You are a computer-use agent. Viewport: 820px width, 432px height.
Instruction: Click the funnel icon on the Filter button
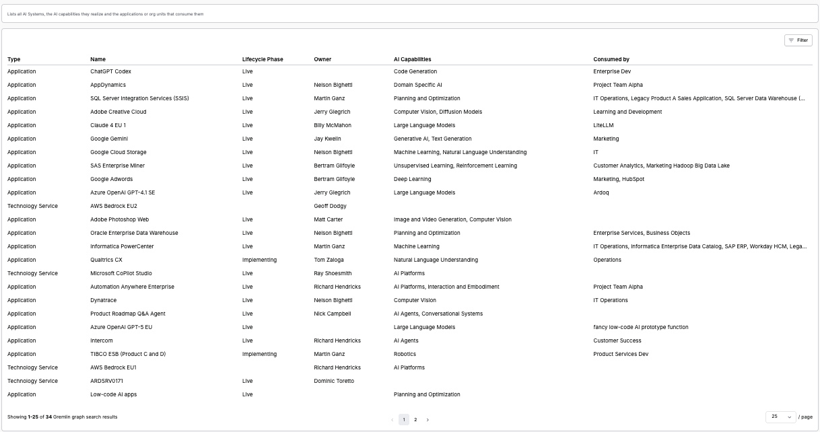(x=792, y=40)
